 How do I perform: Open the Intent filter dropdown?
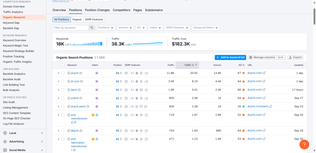point(155,27)
